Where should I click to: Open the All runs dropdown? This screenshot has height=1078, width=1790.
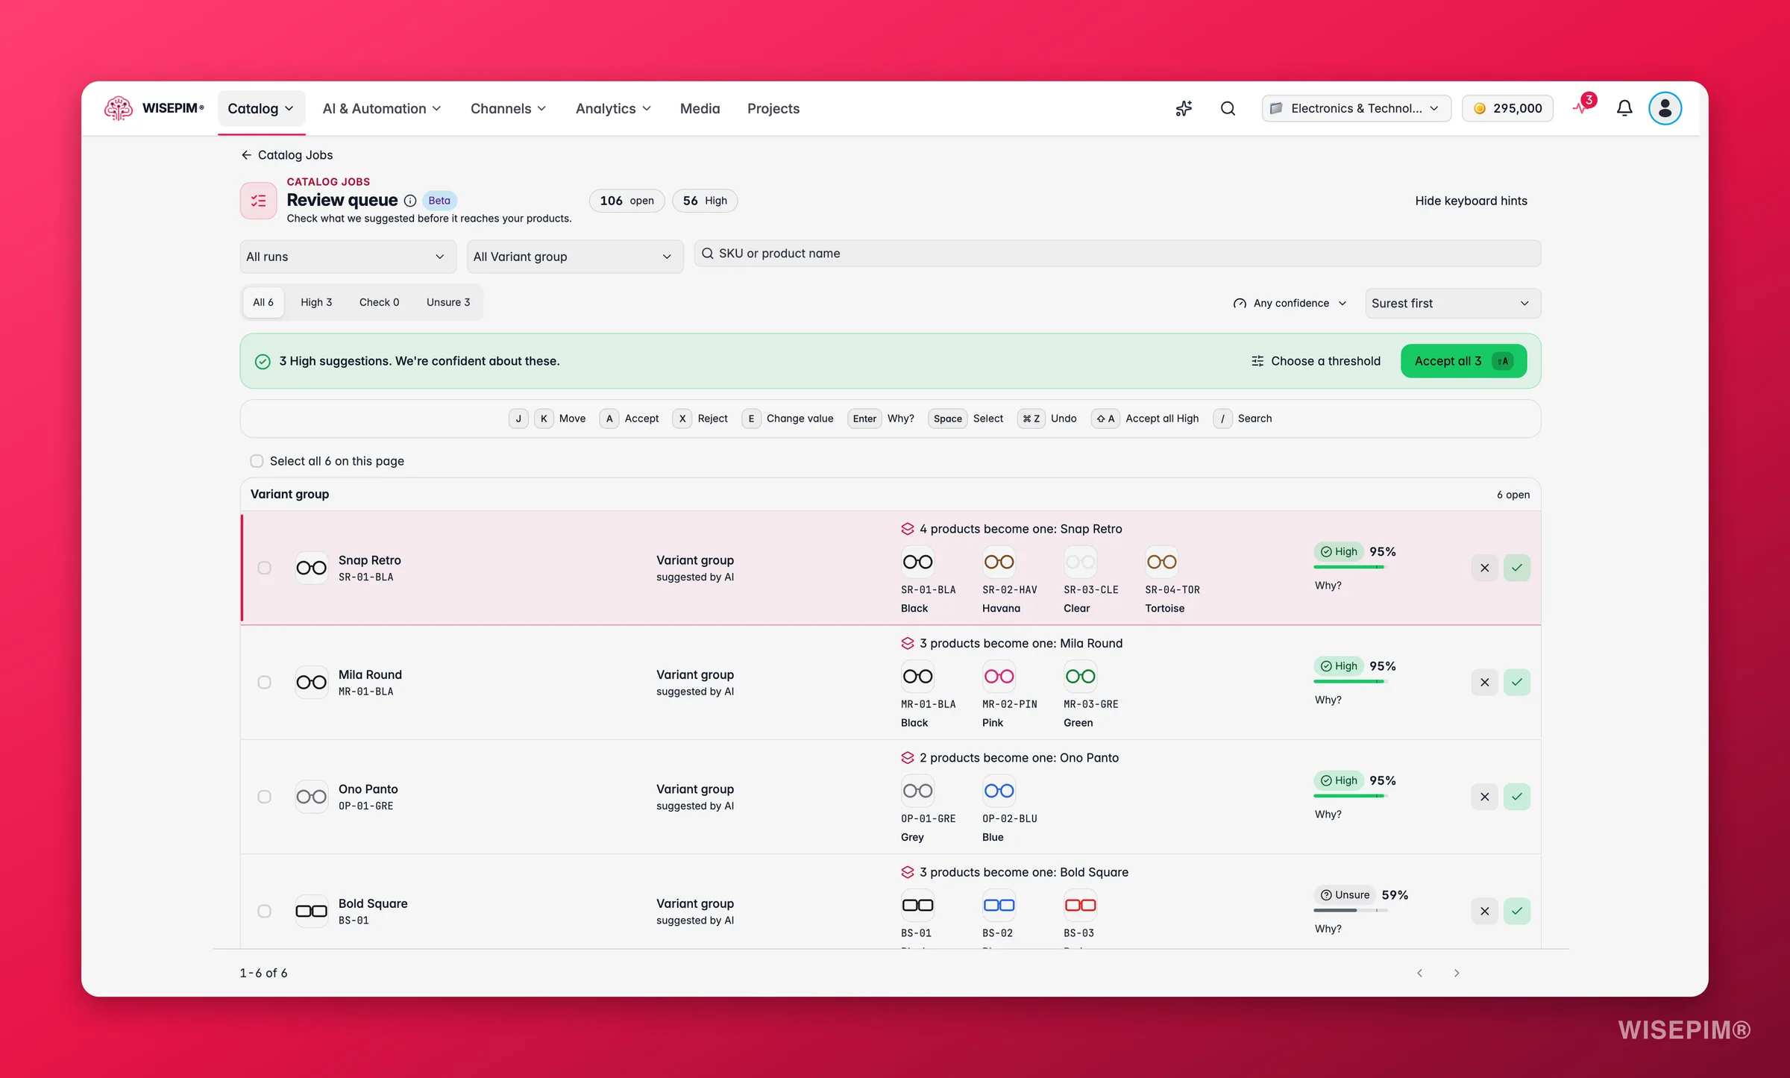coord(348,257)
